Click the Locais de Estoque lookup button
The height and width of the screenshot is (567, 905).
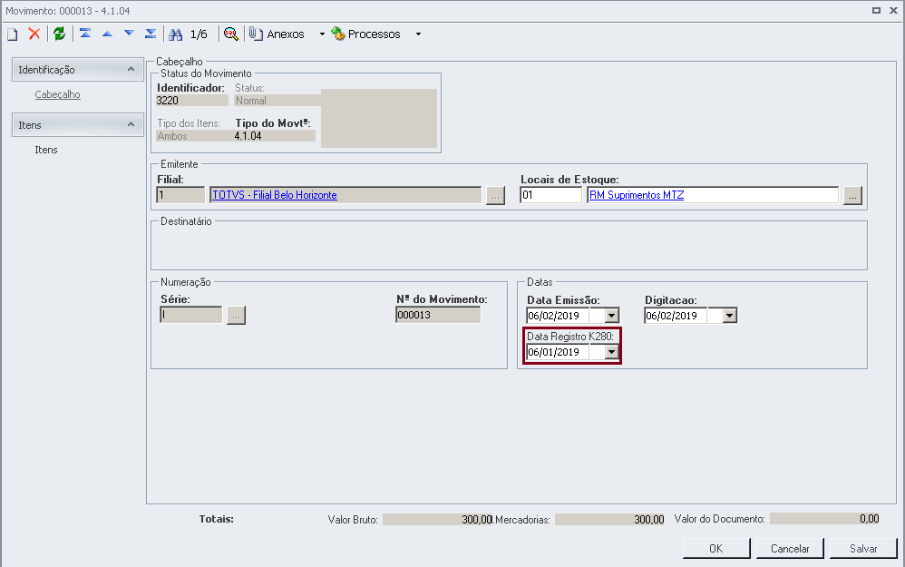pyautogui.click(x=852, y=195)
